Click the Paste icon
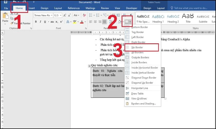This screenshot has height=129, width=216. 5,16
